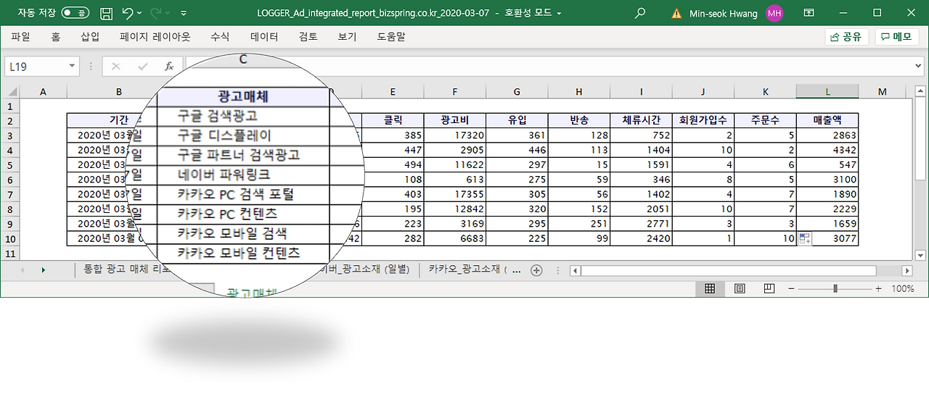Select row 7 header
Image resolution: width=929 pixels, height=394 pixels.
click(x=9, y=195)
